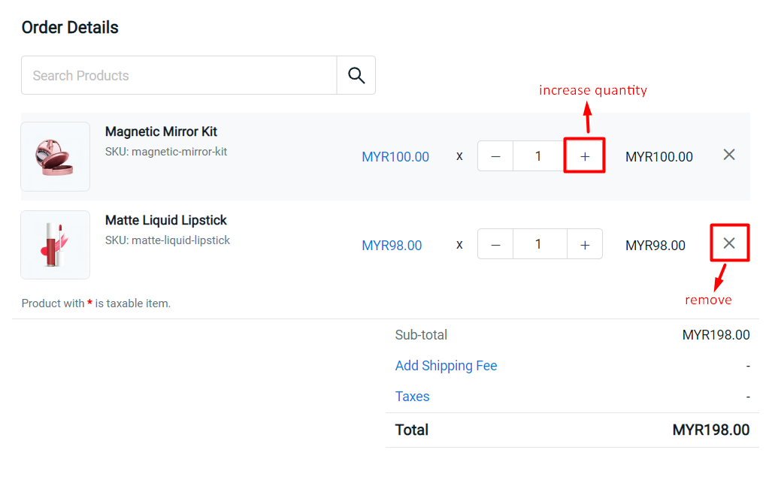Click the Sub-total amount MYR198.00
The height and width of the screenshot is (489, 769).
click(716, 335)
